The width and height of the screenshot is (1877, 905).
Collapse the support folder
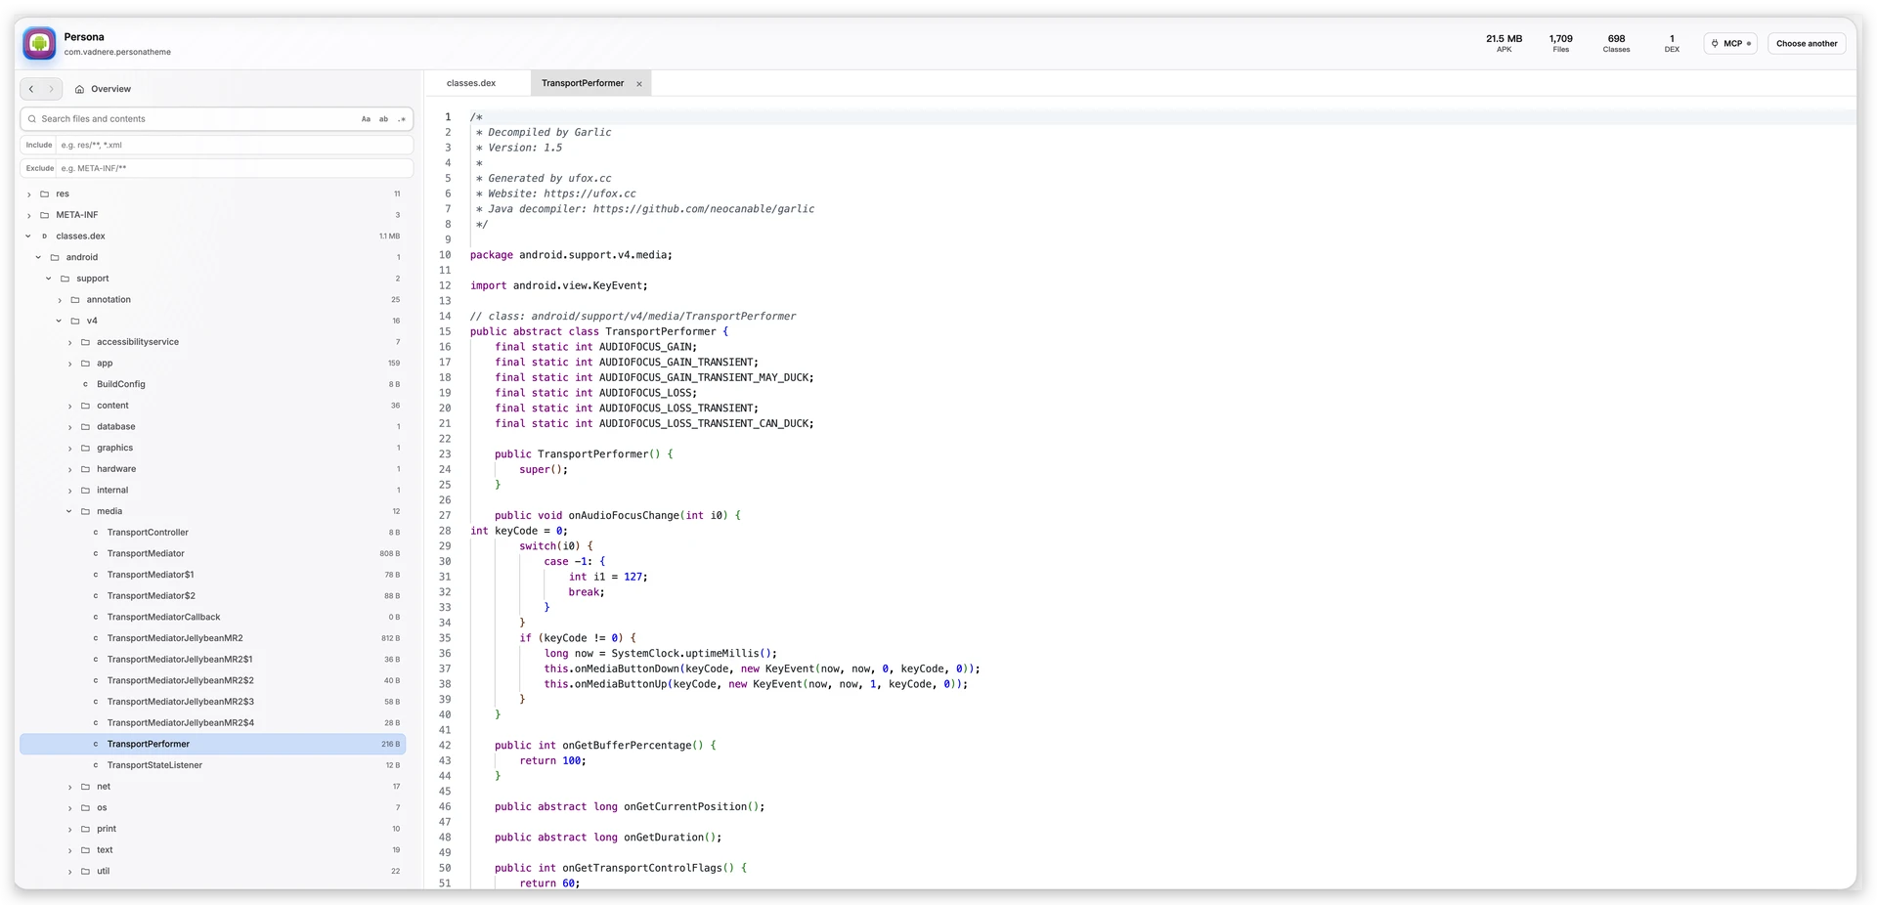pos(49,279)
